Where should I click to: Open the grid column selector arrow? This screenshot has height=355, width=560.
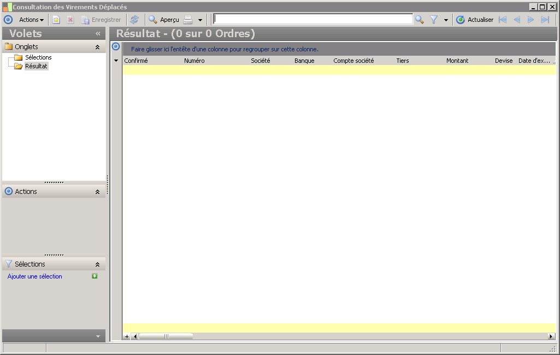116,61
